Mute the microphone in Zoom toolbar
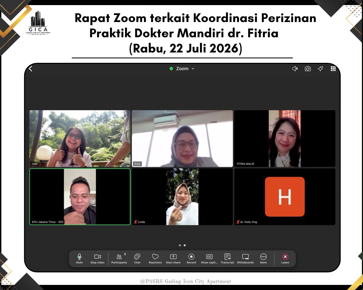This screenshot has height=290, width=363. coord(79,259)
